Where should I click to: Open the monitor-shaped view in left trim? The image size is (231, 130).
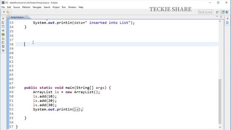tap(3, 46)
